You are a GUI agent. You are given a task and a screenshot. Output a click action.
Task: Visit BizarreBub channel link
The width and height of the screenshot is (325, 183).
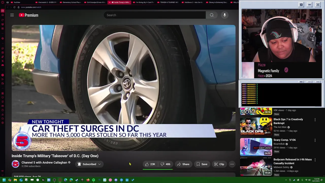tap(279, 144)
